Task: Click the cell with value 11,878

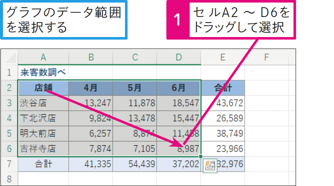Action: [x=135, y=103]
